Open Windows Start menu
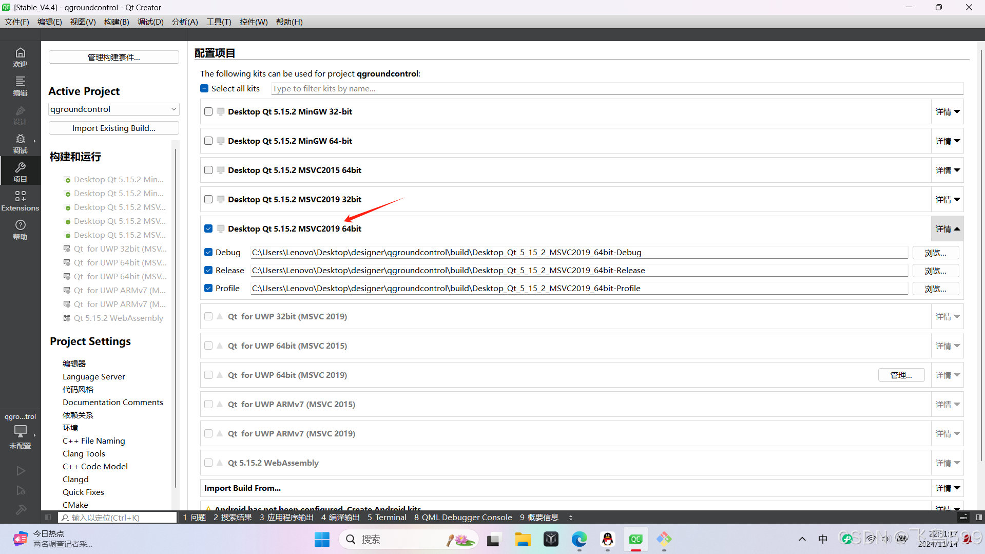The width and height of the screenshot is (985, 554). pyautogui.click(x=322, y=539)
